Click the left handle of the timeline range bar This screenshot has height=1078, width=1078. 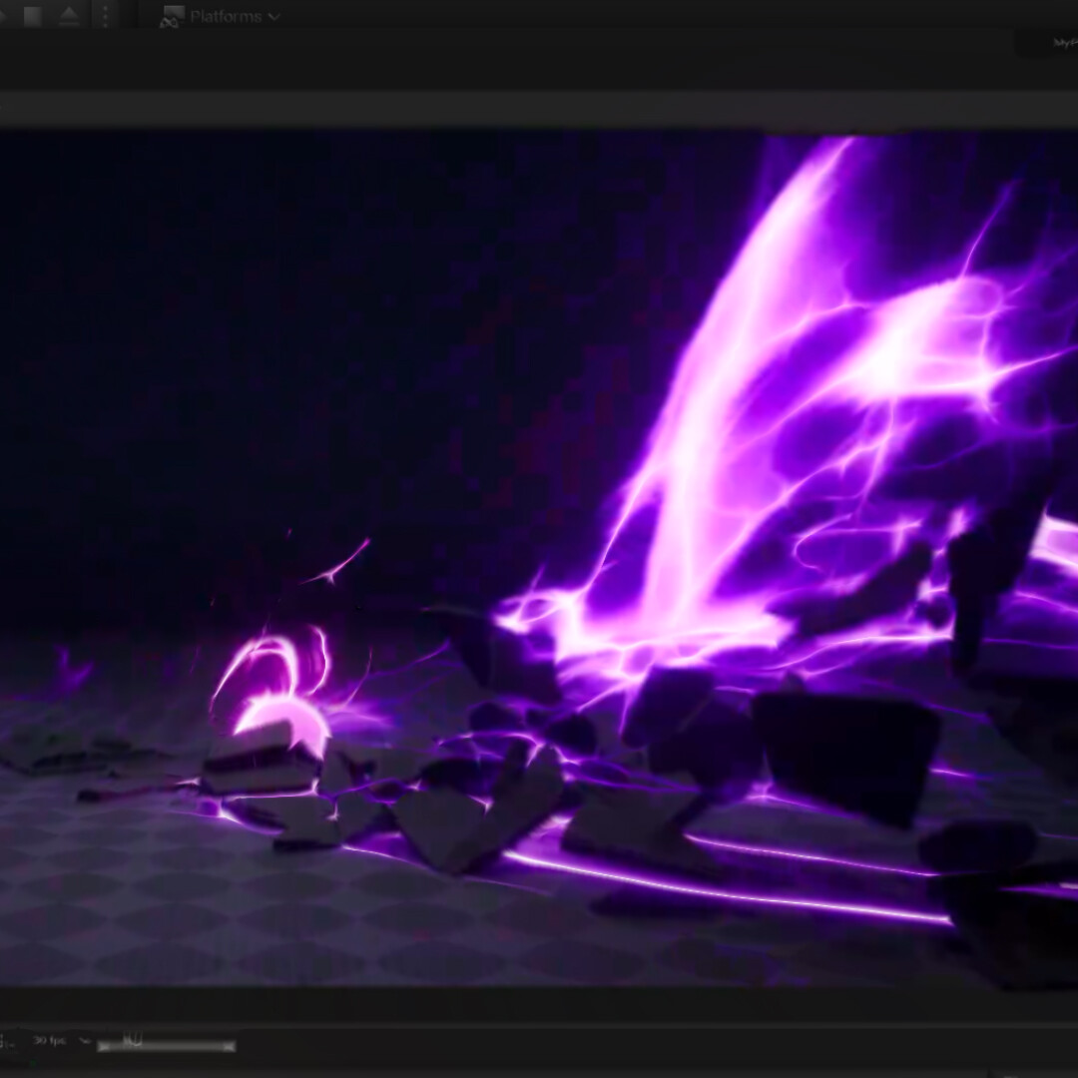click(x=104, y=1046)
